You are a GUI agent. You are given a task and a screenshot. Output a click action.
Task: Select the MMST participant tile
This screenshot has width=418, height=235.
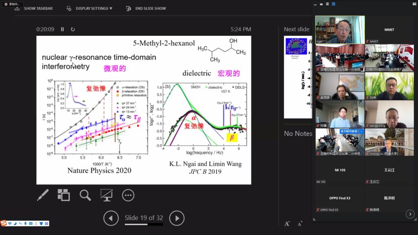[389, 30]
